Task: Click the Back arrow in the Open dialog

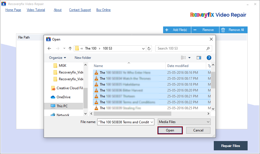Action: (x=49, y=48)
